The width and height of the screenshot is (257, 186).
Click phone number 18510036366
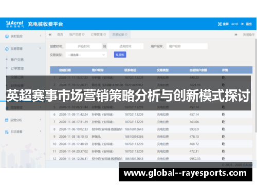coord(134,137)
